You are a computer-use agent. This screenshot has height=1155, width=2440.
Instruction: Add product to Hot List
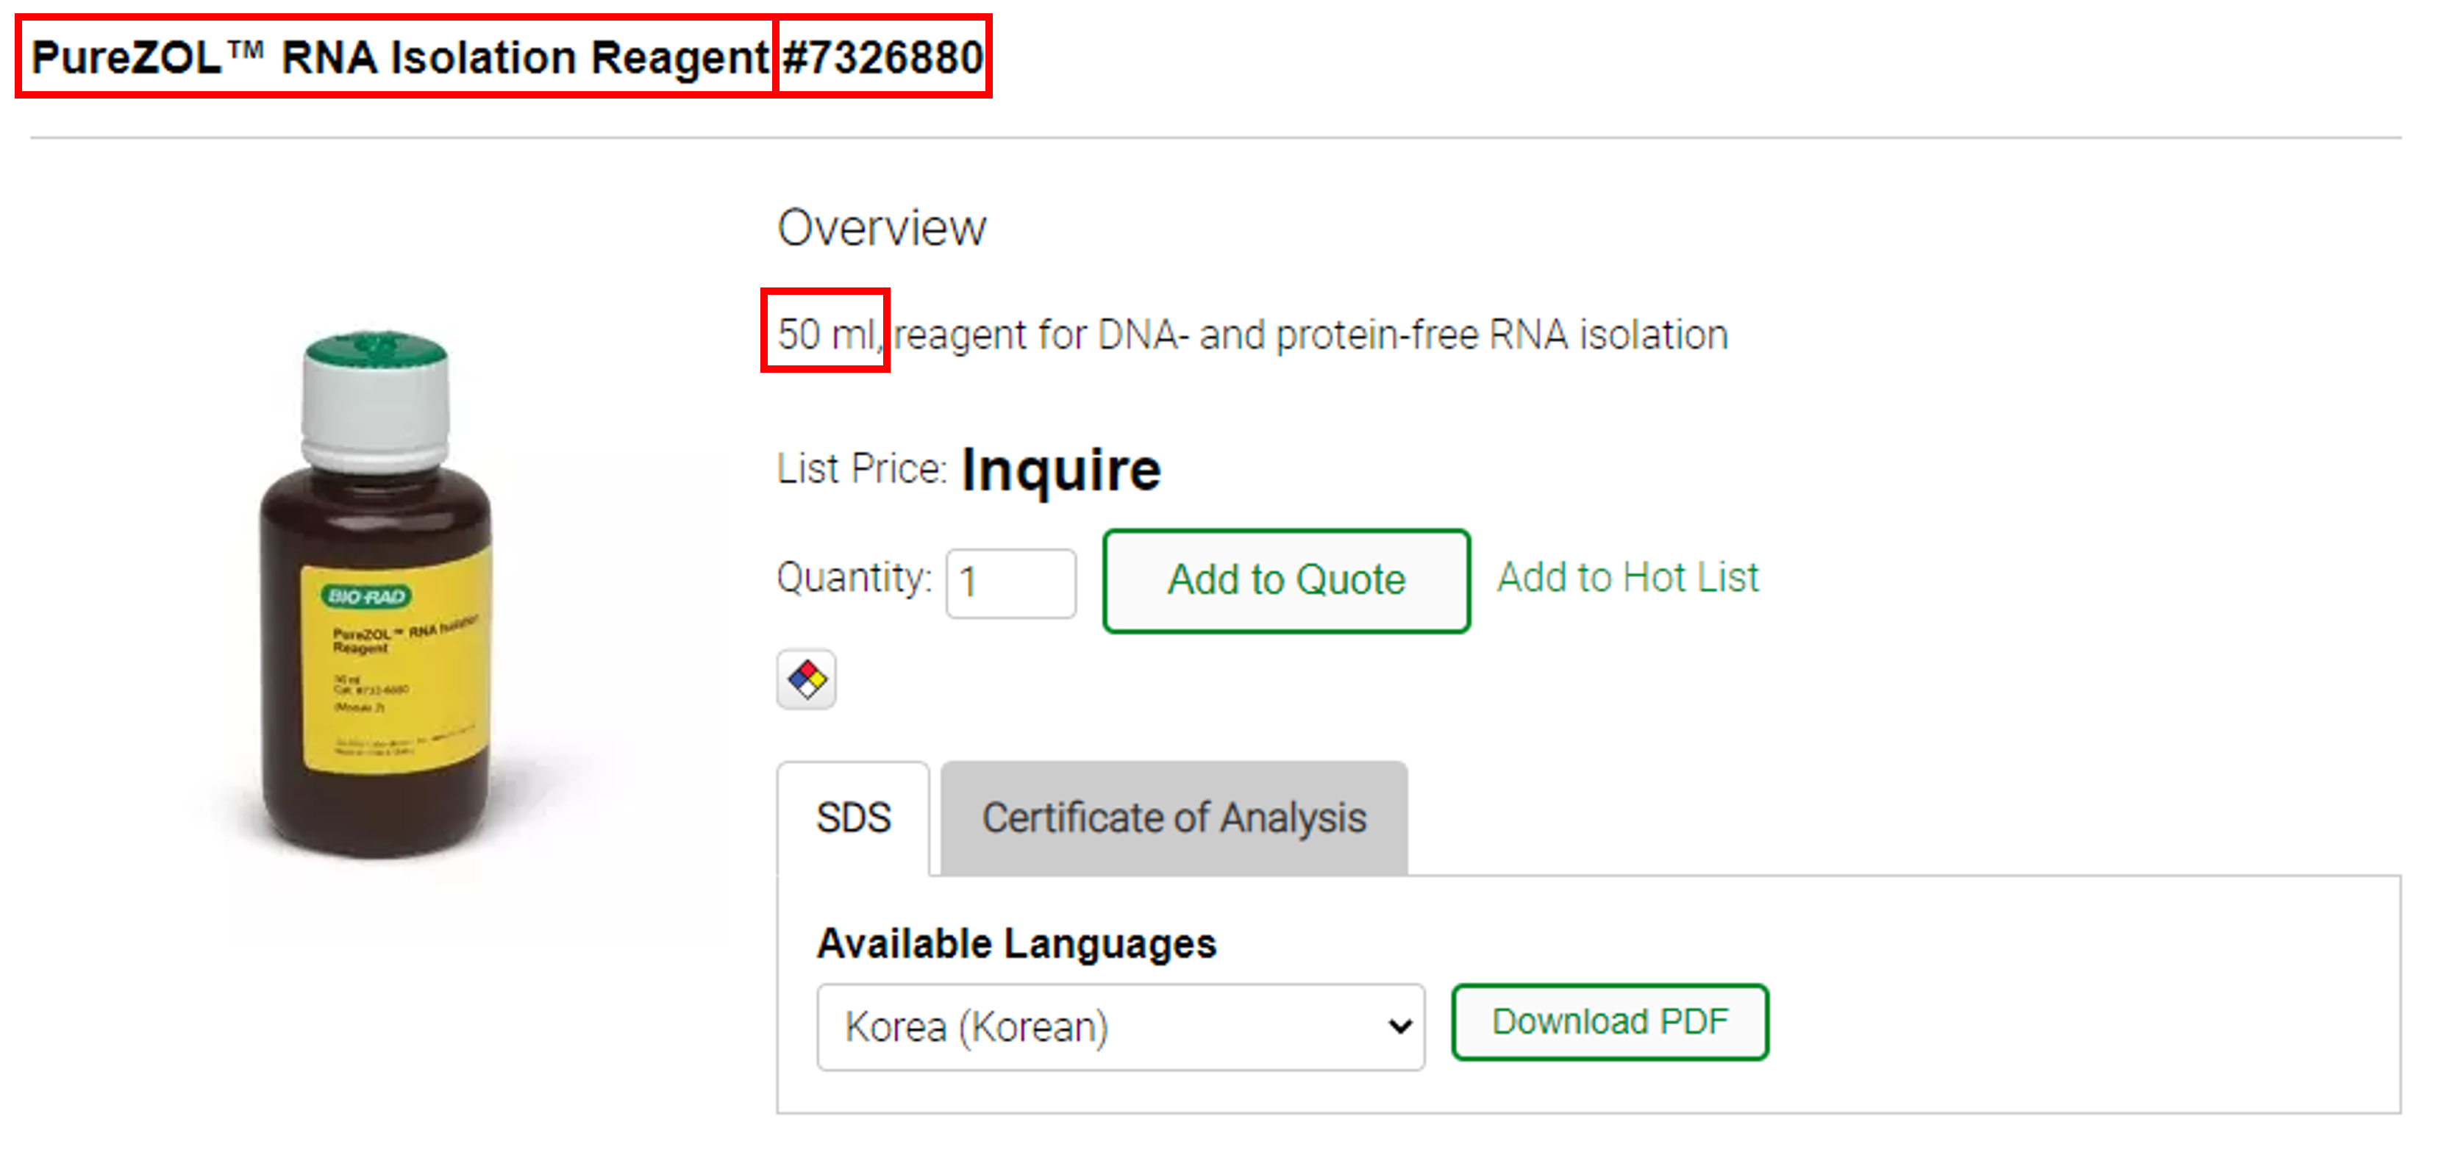pyautogui.click(x=1627, y=578)
